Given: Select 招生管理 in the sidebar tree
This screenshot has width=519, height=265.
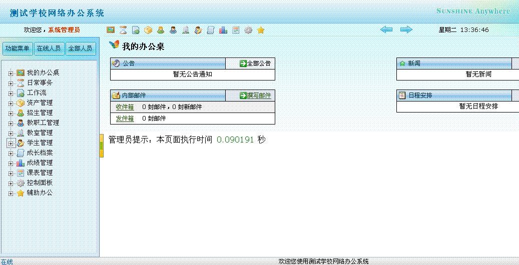Looking at the screenshot, I should click(40, 113).
